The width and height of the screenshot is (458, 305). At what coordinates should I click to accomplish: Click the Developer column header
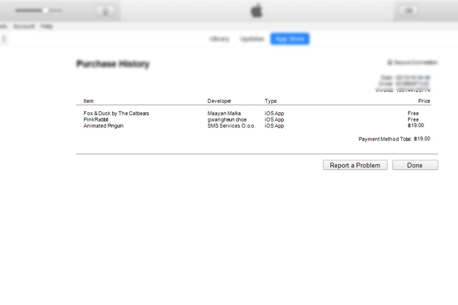219,101
